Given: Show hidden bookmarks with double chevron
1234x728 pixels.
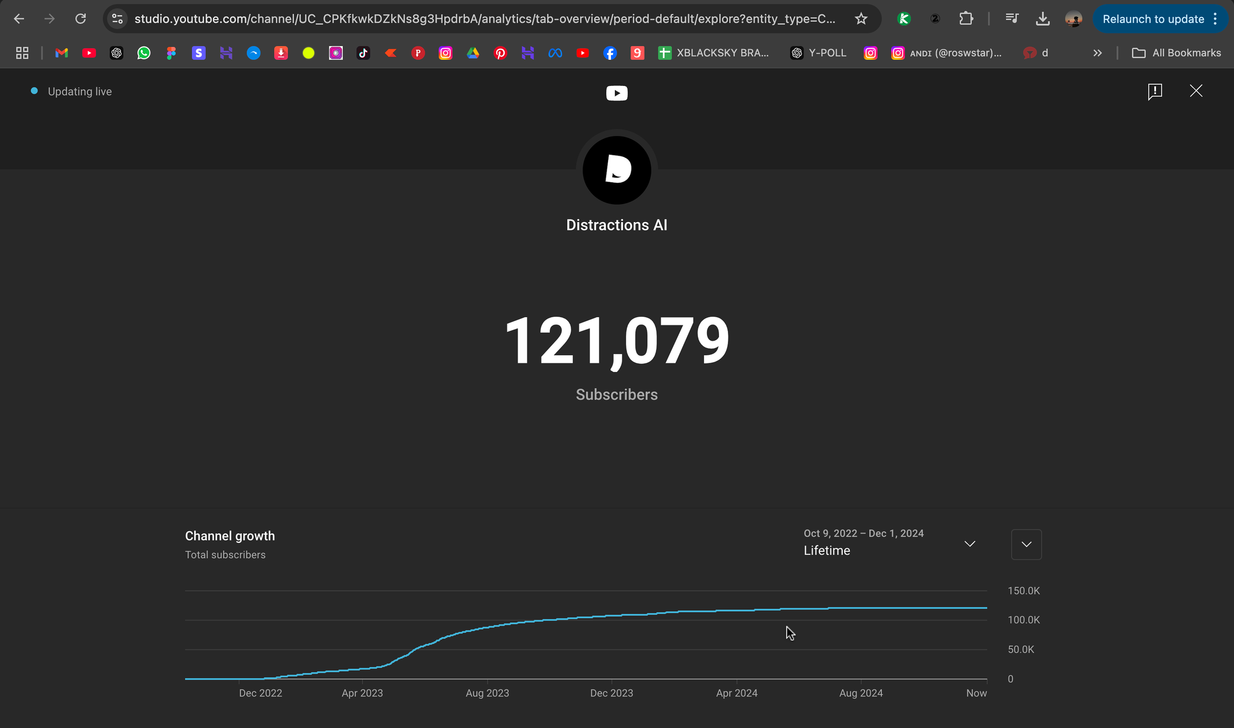Looking at the screenshot, I should (x=1098, y=53).
